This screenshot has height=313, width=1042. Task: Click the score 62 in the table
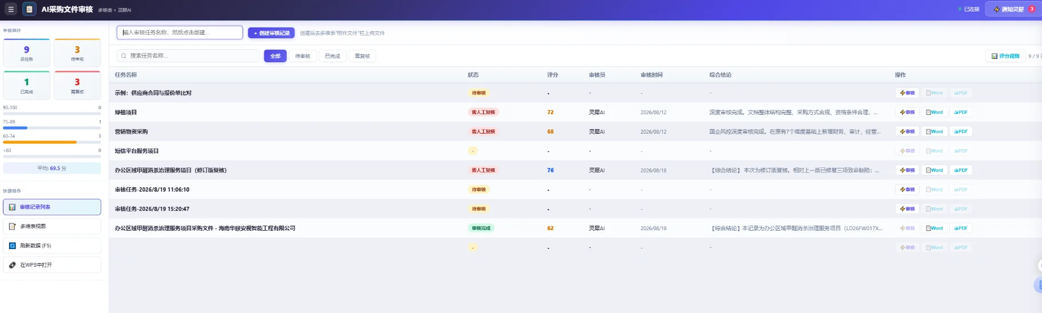[x=550, y=228]
